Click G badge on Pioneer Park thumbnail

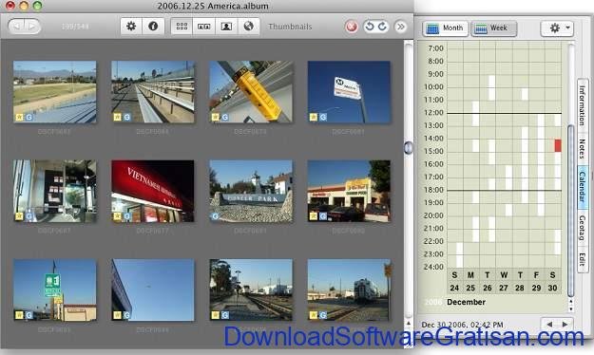pyautogui.click(x=215, y=216)
